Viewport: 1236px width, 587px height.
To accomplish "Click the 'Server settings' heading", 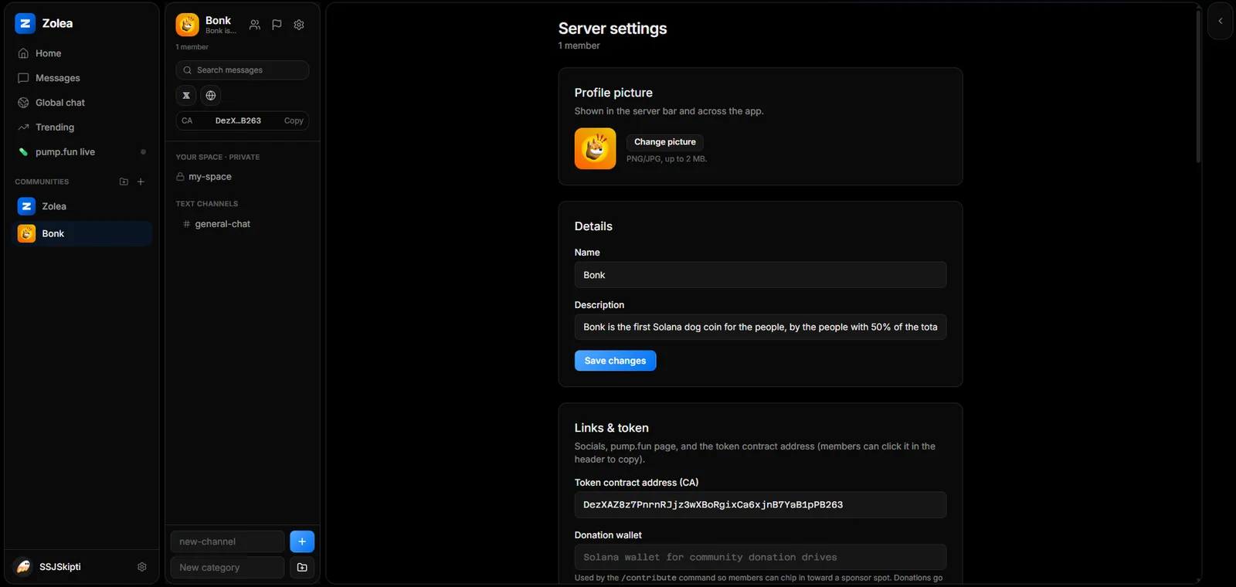I will coord(613,29).
